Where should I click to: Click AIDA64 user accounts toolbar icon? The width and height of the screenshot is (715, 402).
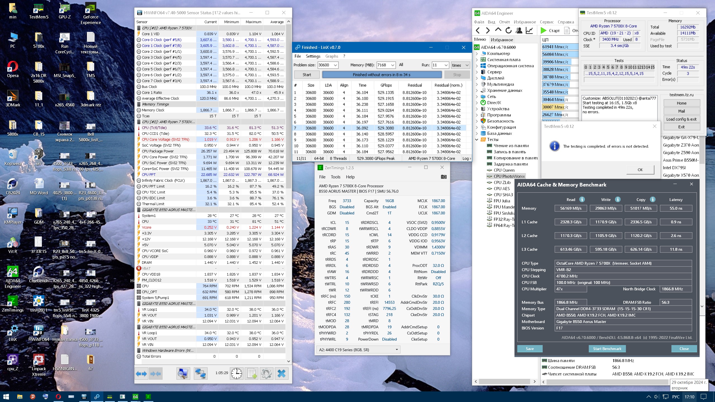[519, 30]
